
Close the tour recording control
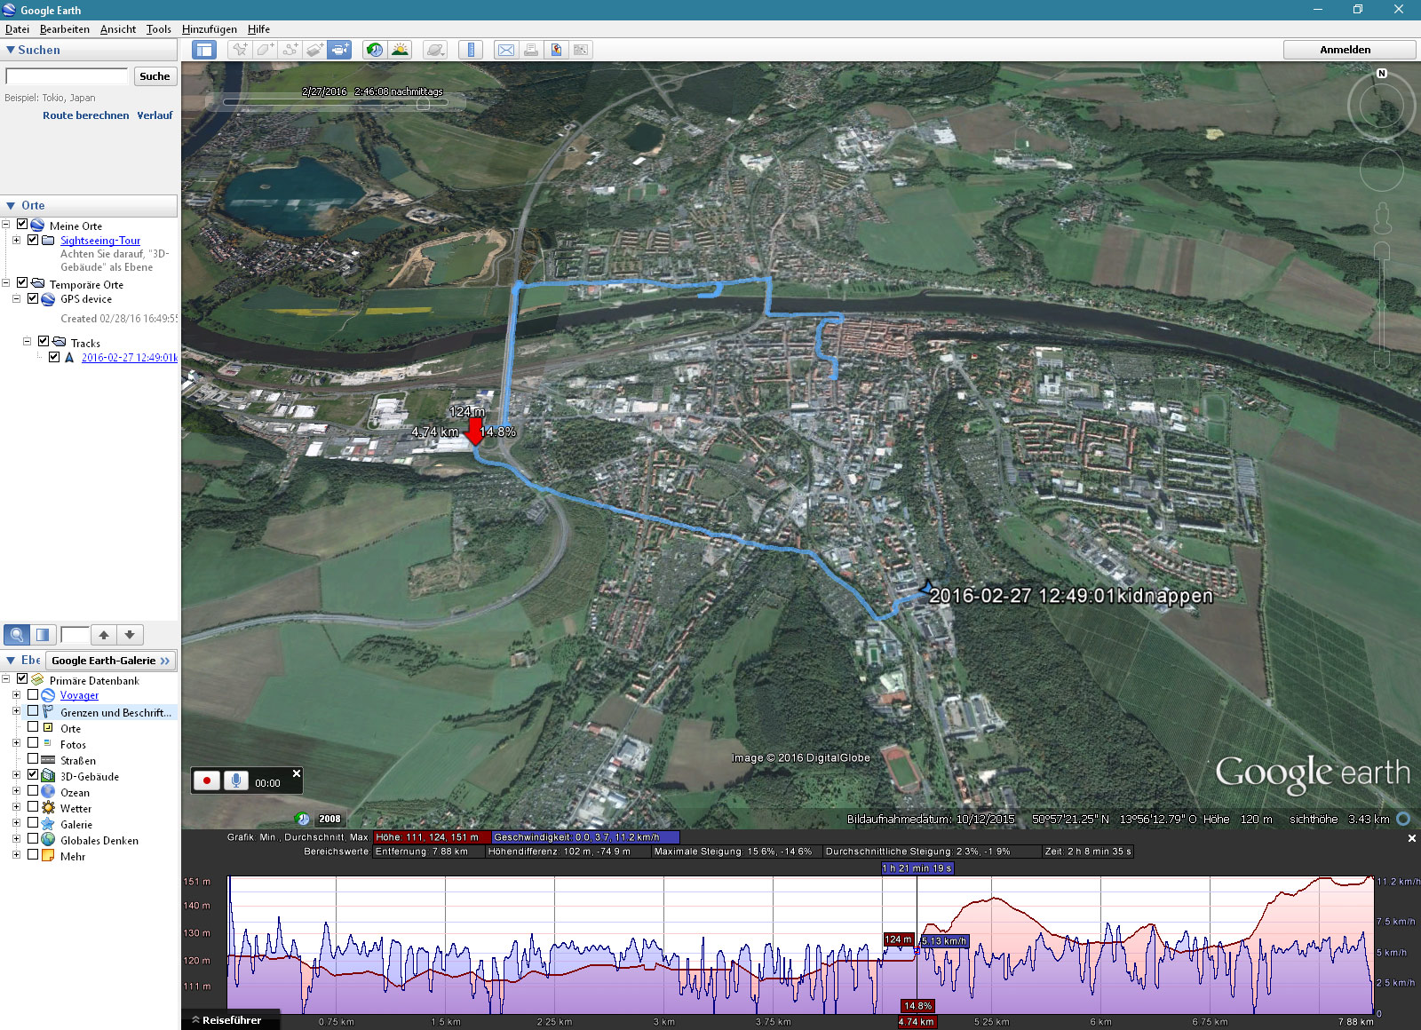(297, 773)
